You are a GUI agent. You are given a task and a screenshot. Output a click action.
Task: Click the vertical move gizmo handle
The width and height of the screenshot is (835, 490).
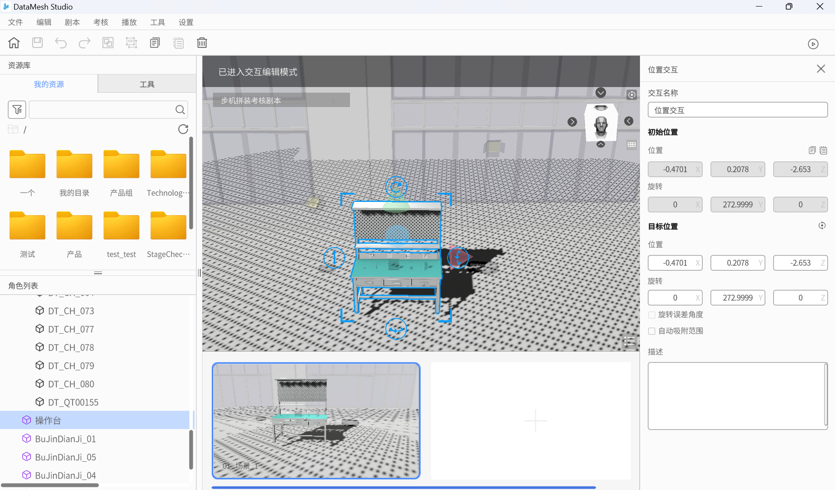(334, 258)
